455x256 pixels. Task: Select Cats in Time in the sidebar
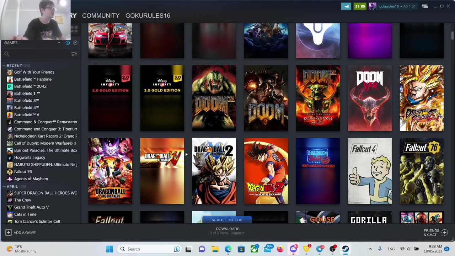click(25, 214)
